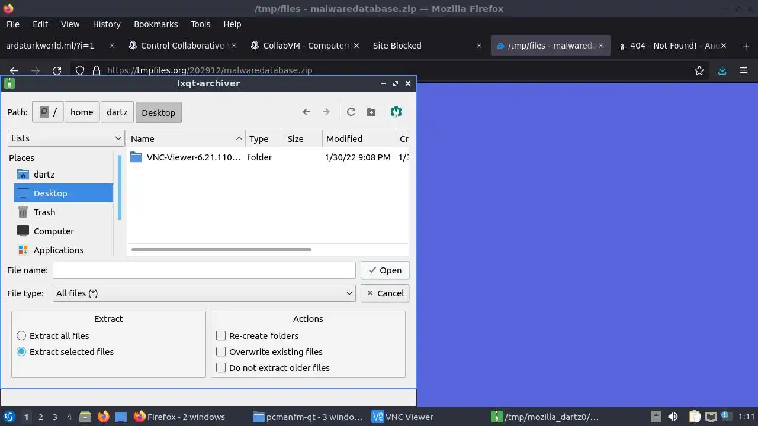The height and width of the screenshot is (426, 758).
Task: Click the tracking protection shield icon in Firefox
Action: (80, 70)
